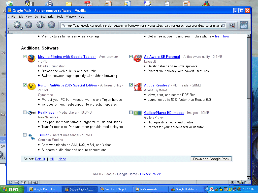Open Navigator from the status bar icon
The image size is (258, 193).
11,182
